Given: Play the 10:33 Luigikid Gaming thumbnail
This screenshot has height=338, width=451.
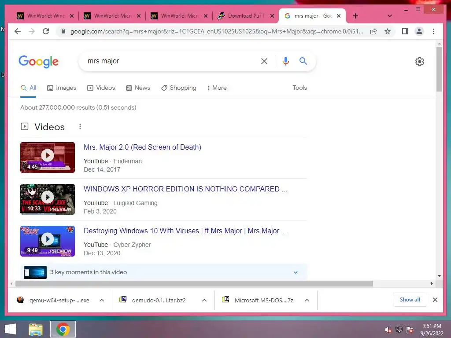Looking at the screenshot, I should (48, 199).
